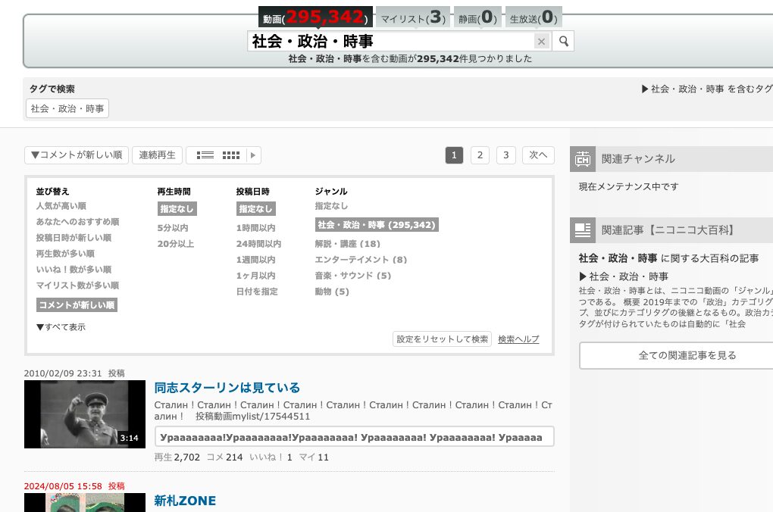The height and width of the screenshot is (512, 773).
Task: Expand ▼すべて表示 sort options
Action: point(61,327)
